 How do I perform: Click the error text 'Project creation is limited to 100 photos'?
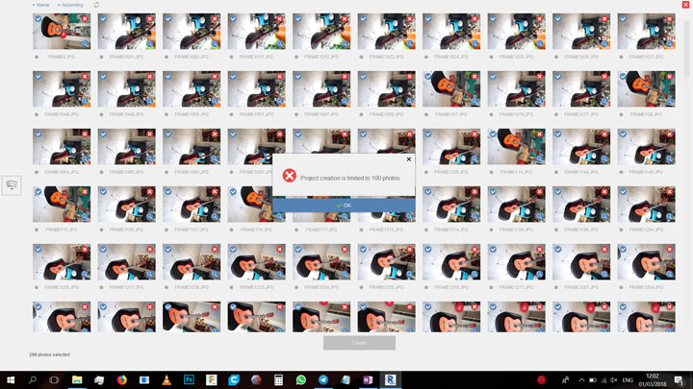click(x=350, y=179)
